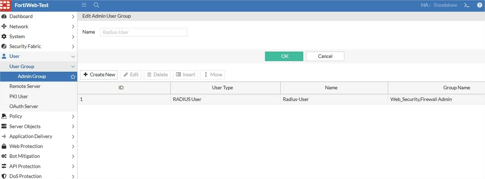Confirm with the OK button
The image size is (485, 179).
pos(284,56)
